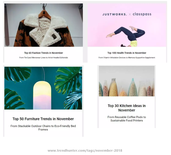171x155 pixels.
Task: Click the Reusable Coffee Pods subtitle text
Action: click(x=127, y=119)
